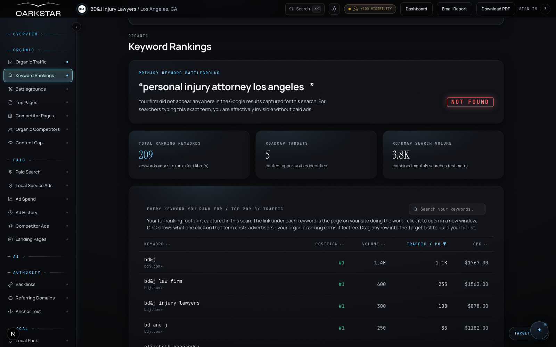Screen dimensions: 556x347
Task: Click the round N badge icon
Action: tap(13, 334)
